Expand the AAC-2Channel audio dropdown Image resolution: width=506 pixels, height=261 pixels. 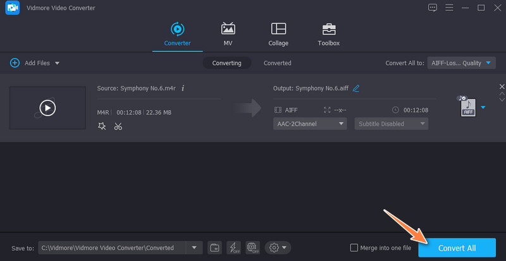click(310, 124)
